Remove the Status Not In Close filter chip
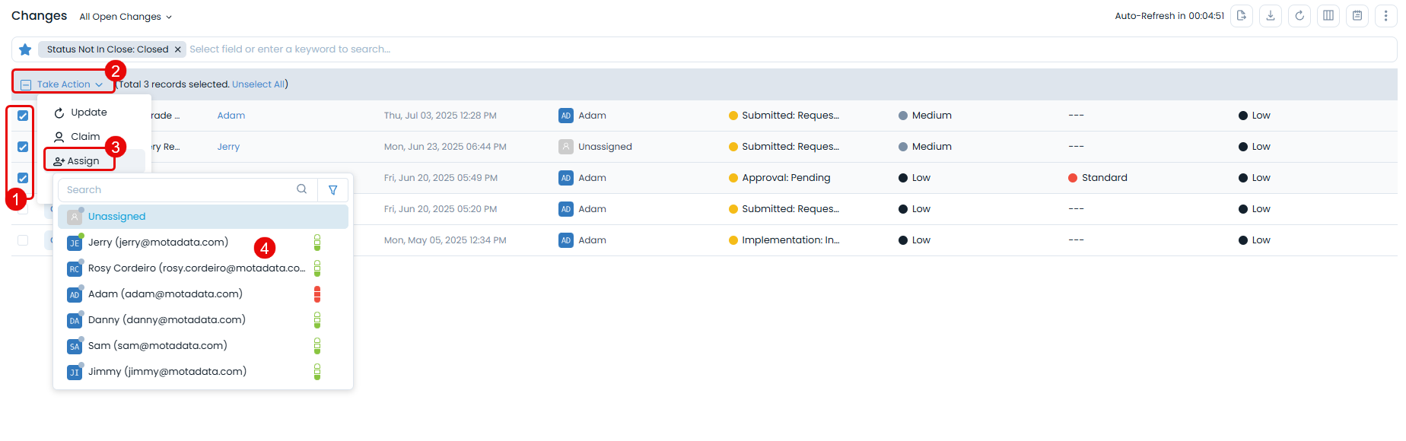 (178, 49)
